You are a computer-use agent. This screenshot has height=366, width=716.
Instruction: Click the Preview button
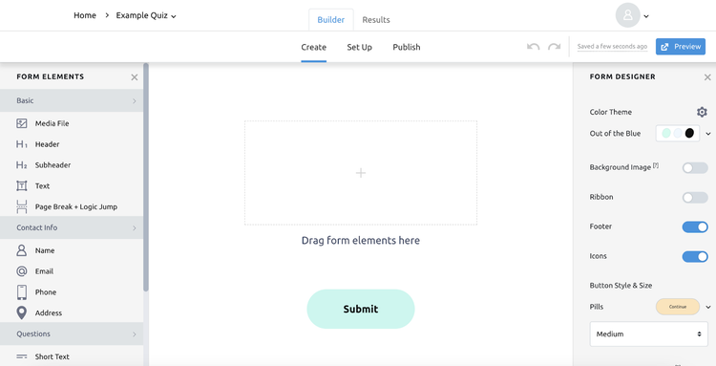coord(681,47)
